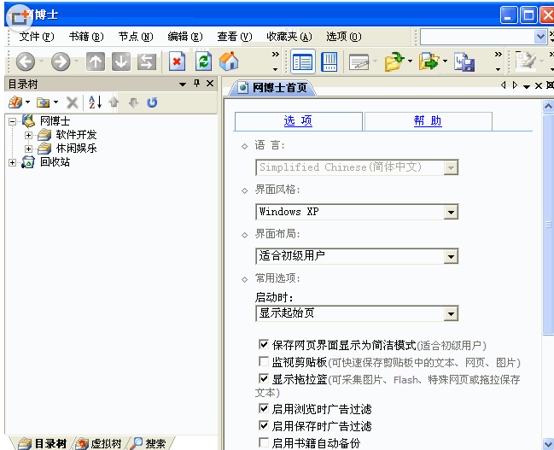Switch to the 网博士首页 document tab
The width and height of the screenshot is (554, 450).
pyautogui.click(x=272, y=87)
